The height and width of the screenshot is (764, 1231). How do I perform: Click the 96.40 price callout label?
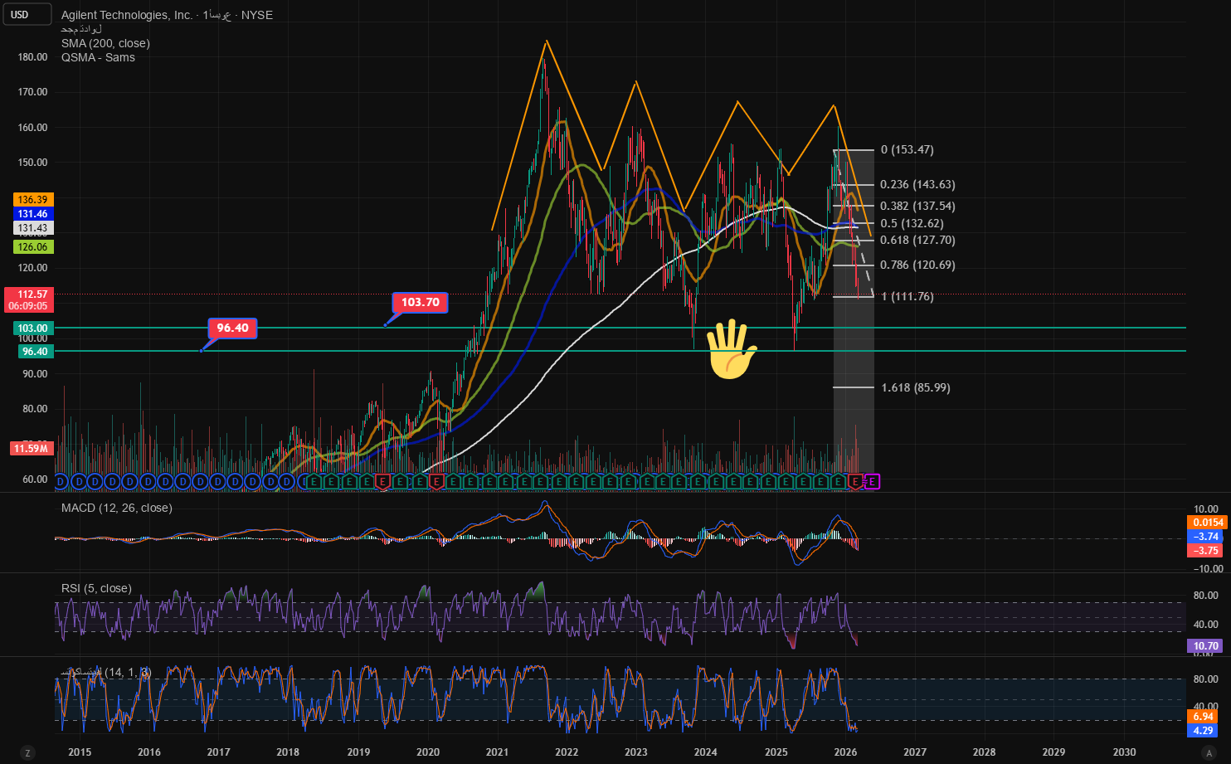232,328
